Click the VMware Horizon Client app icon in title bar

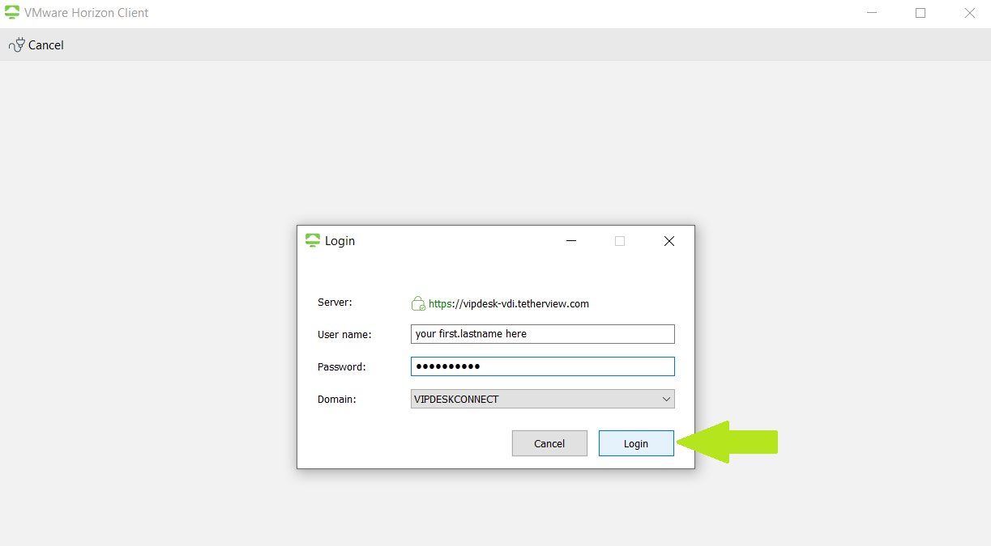[x=12, y=13]
